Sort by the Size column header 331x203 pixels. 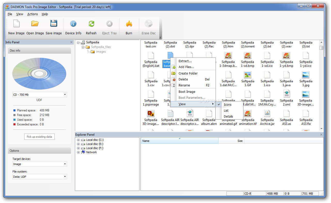[x=231, y=141]
